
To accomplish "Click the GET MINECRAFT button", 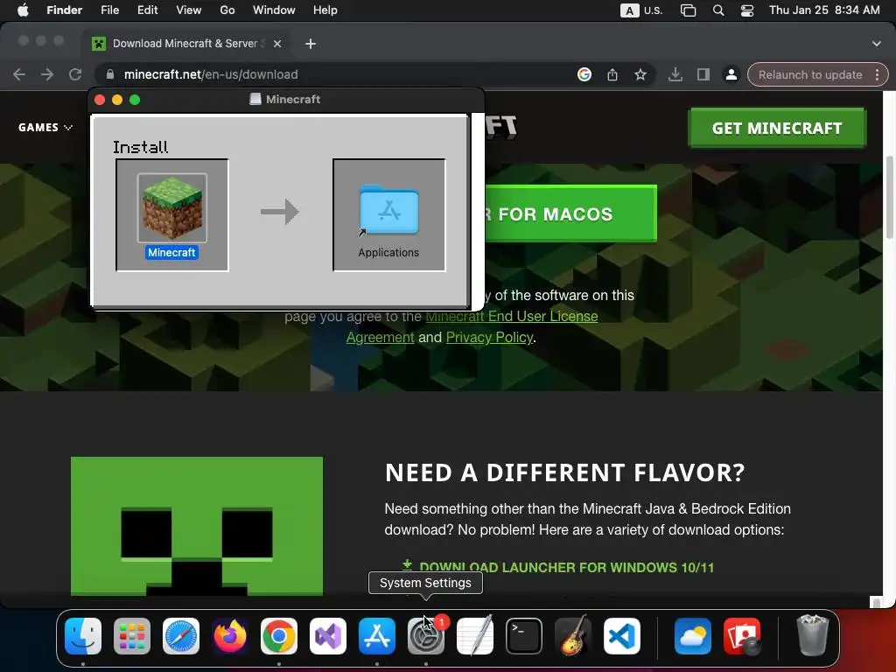I will tap(777, 128).
